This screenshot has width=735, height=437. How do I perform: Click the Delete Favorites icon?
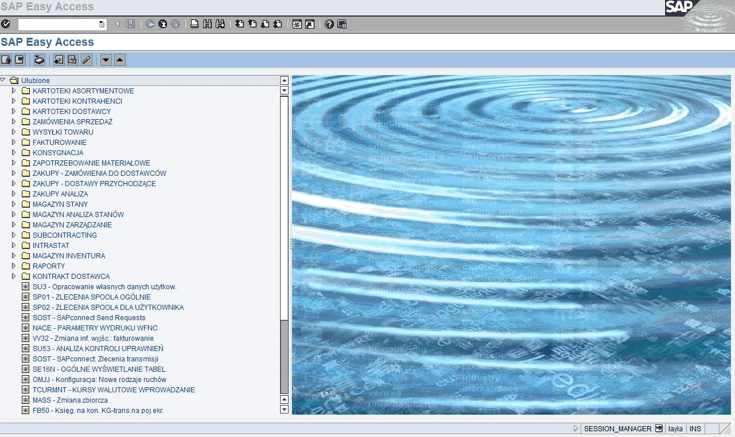[x=72, y=60]
